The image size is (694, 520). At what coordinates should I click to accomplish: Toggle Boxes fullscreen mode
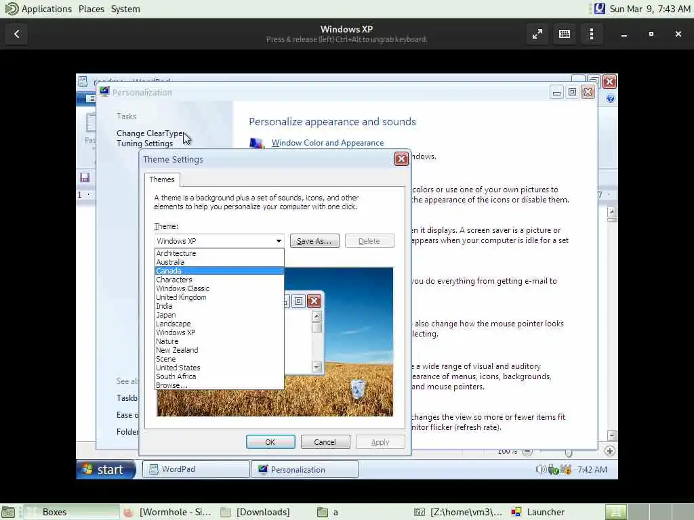(537, 34)
